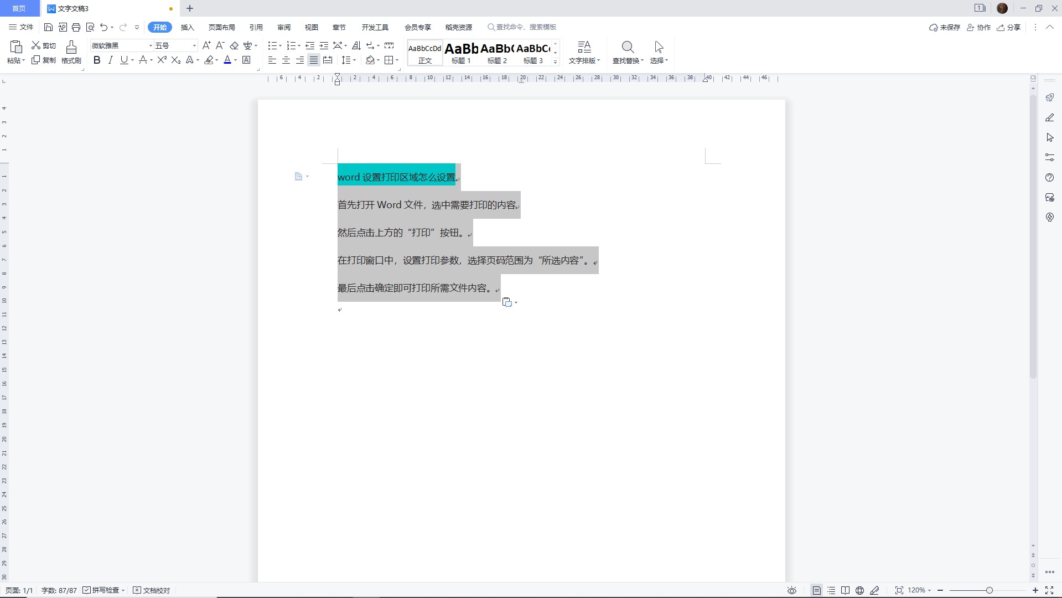Click the Superscript X² icon

click(162, 60)
